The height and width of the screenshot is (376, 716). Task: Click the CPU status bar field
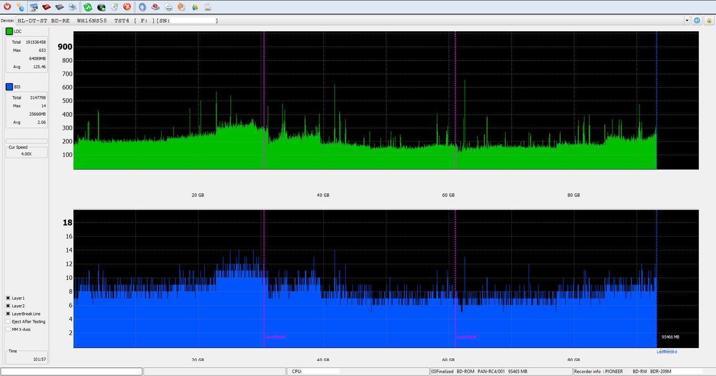point(357,371)
